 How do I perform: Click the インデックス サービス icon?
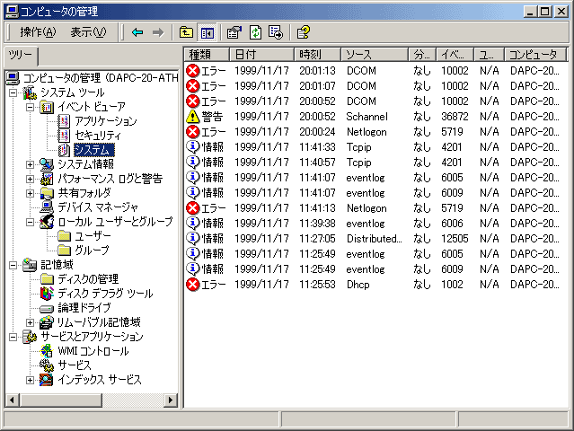47,380
